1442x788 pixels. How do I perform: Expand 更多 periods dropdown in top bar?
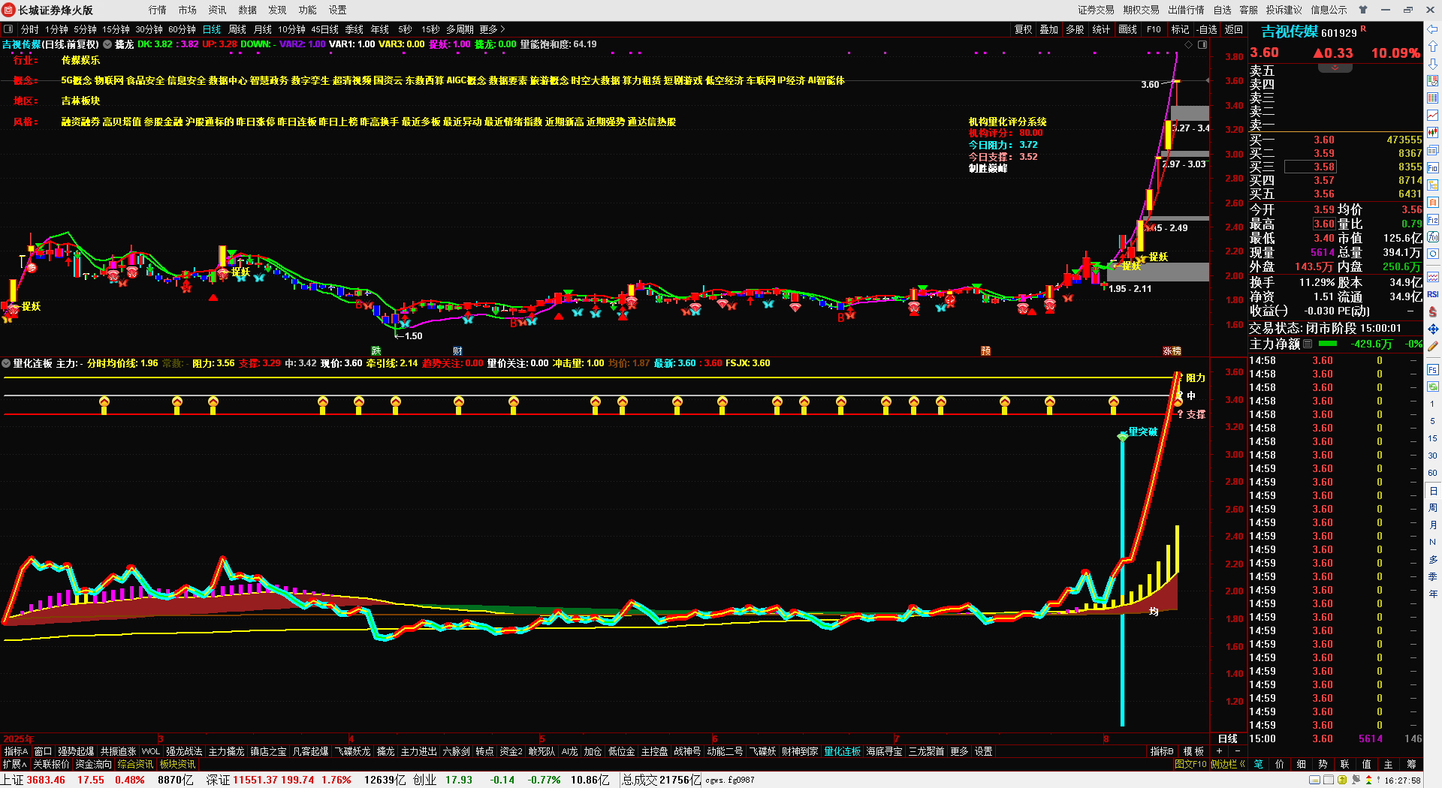(x=492, y=29)
